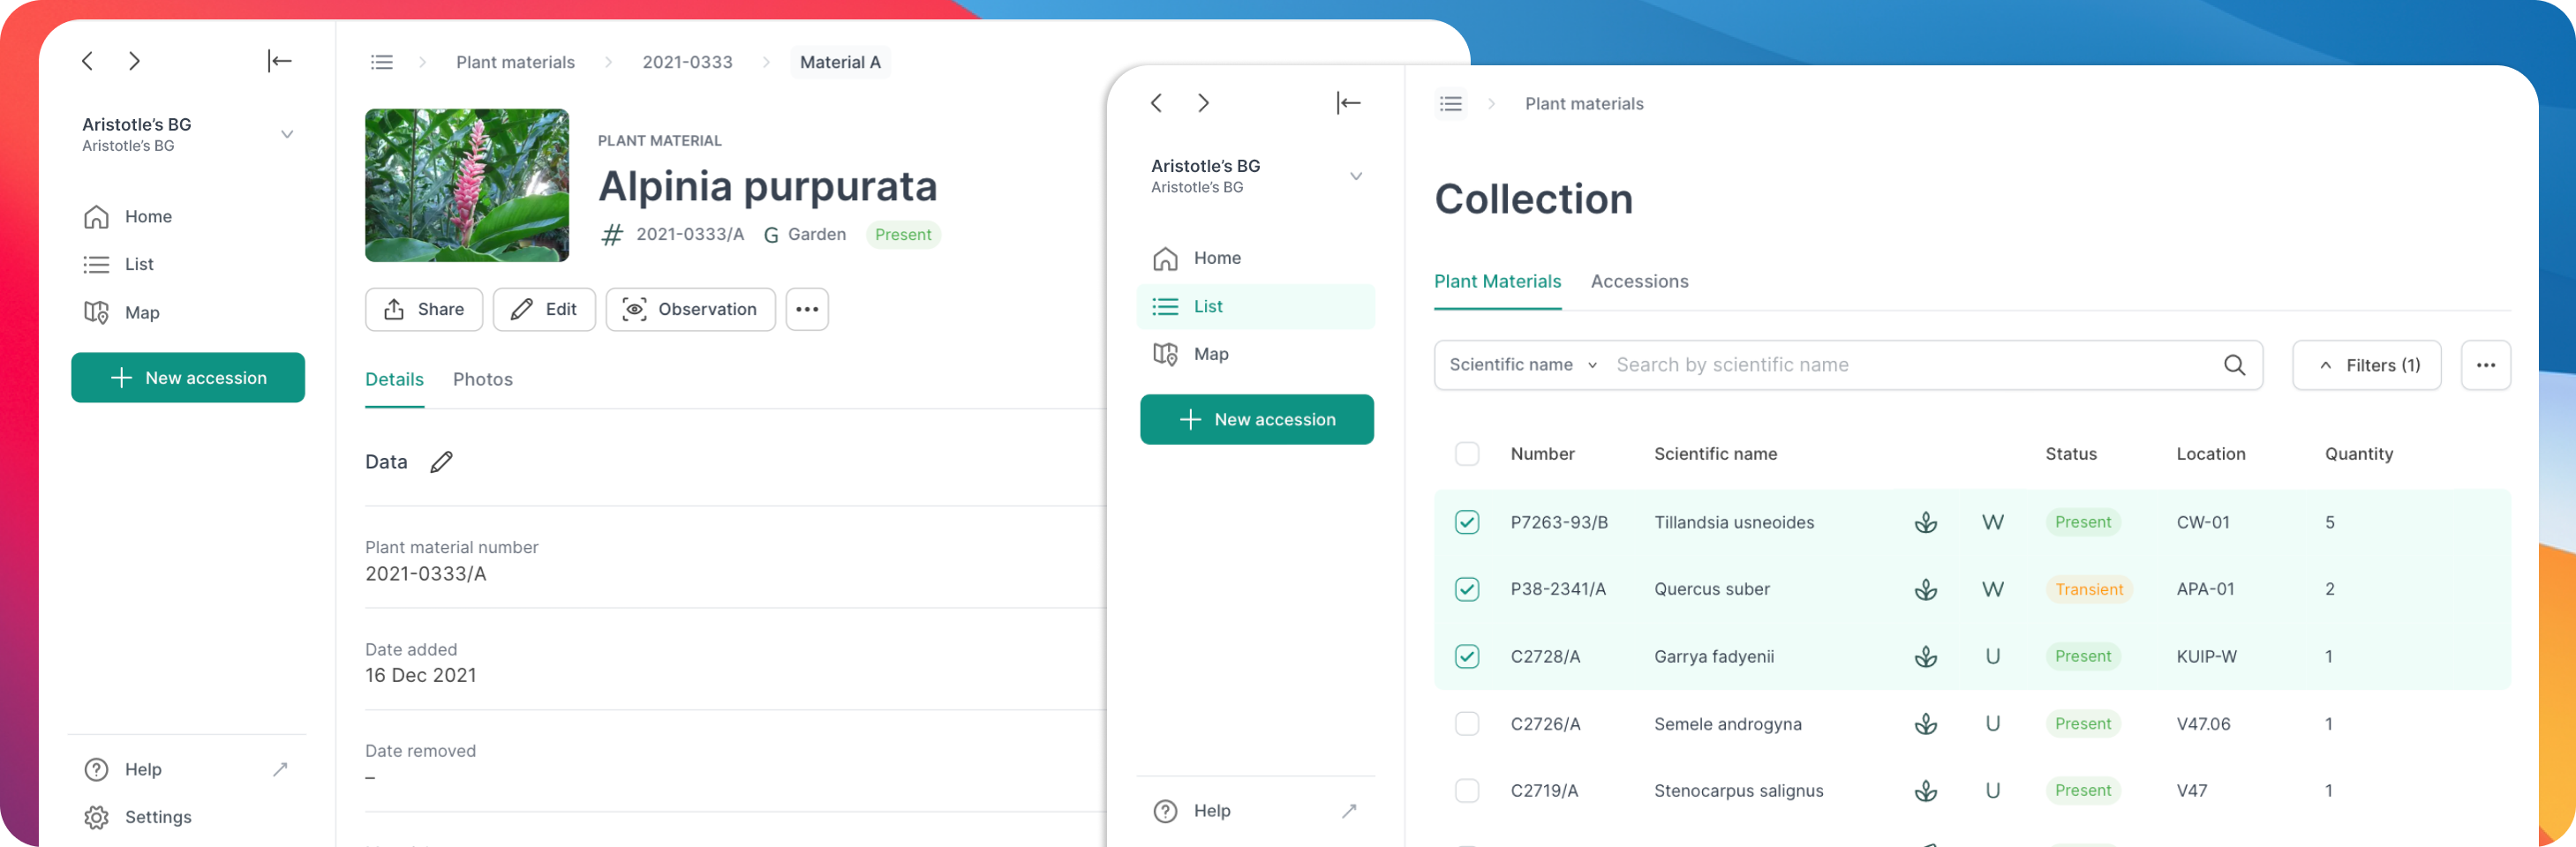Switch to the Photos tab
The height and width of the screenshot is (847, 2576).
tap(483, 380)
